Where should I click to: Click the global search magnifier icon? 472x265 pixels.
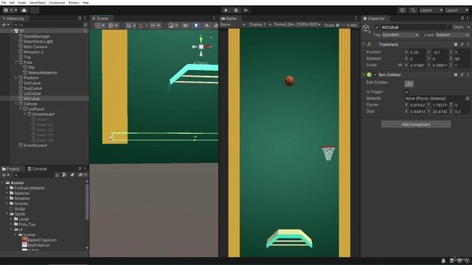click(x=413, y=10)
